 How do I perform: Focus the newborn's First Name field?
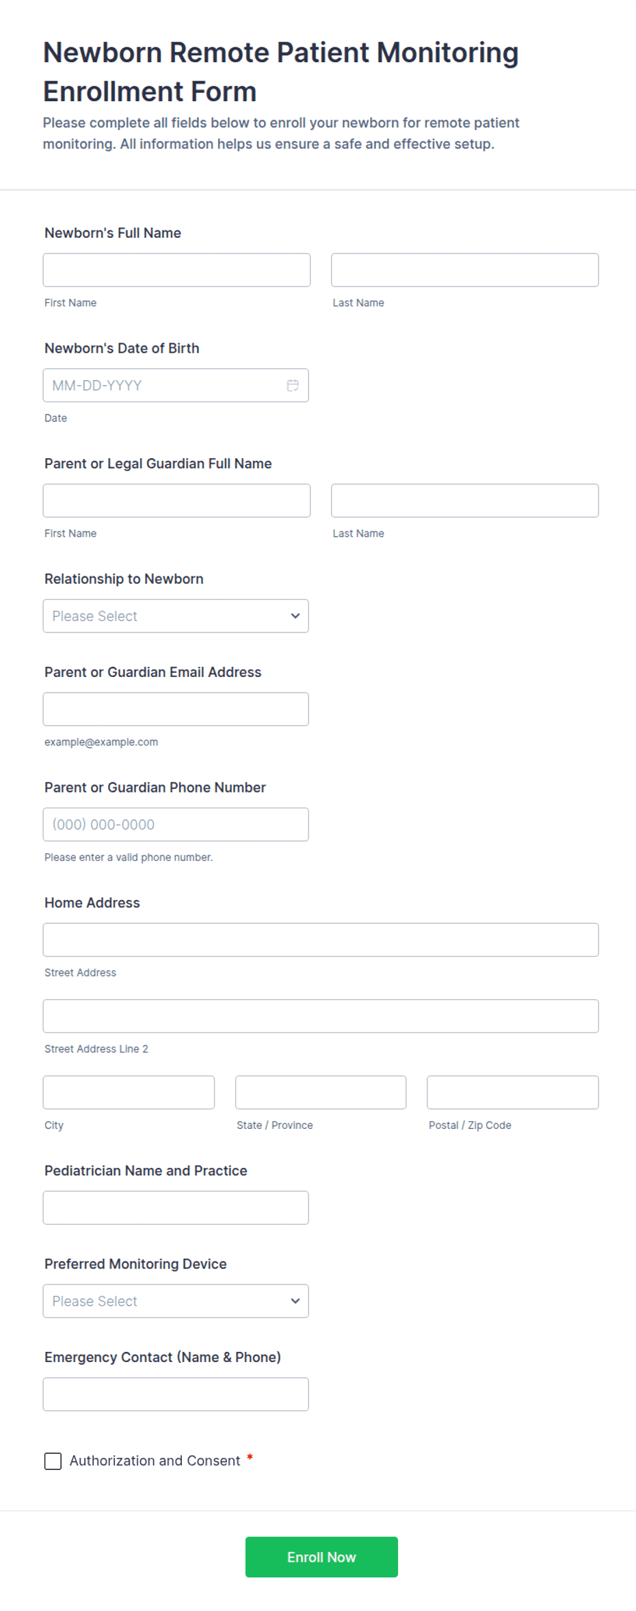click(176, 270)
